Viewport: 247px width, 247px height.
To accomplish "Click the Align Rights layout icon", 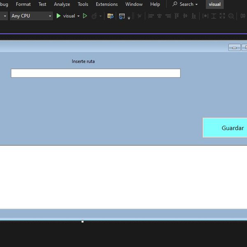I will 168,16.
